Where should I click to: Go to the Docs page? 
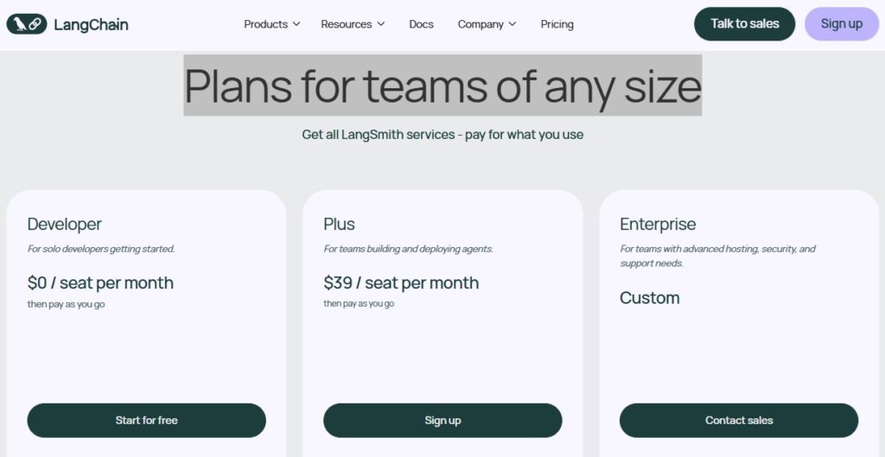[x=421, y=24]
